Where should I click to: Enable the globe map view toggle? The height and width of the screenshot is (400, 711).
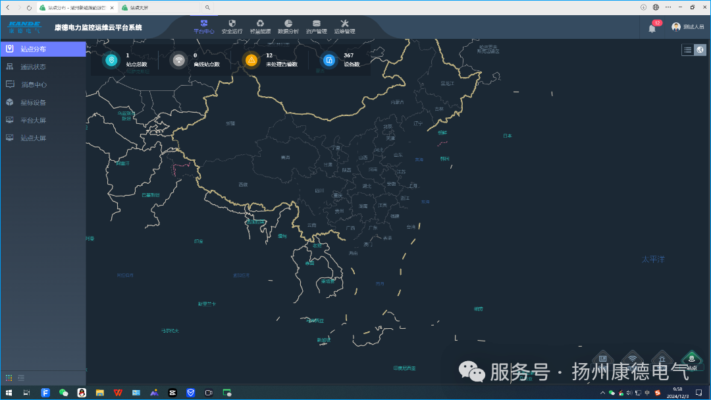point(700,49)
